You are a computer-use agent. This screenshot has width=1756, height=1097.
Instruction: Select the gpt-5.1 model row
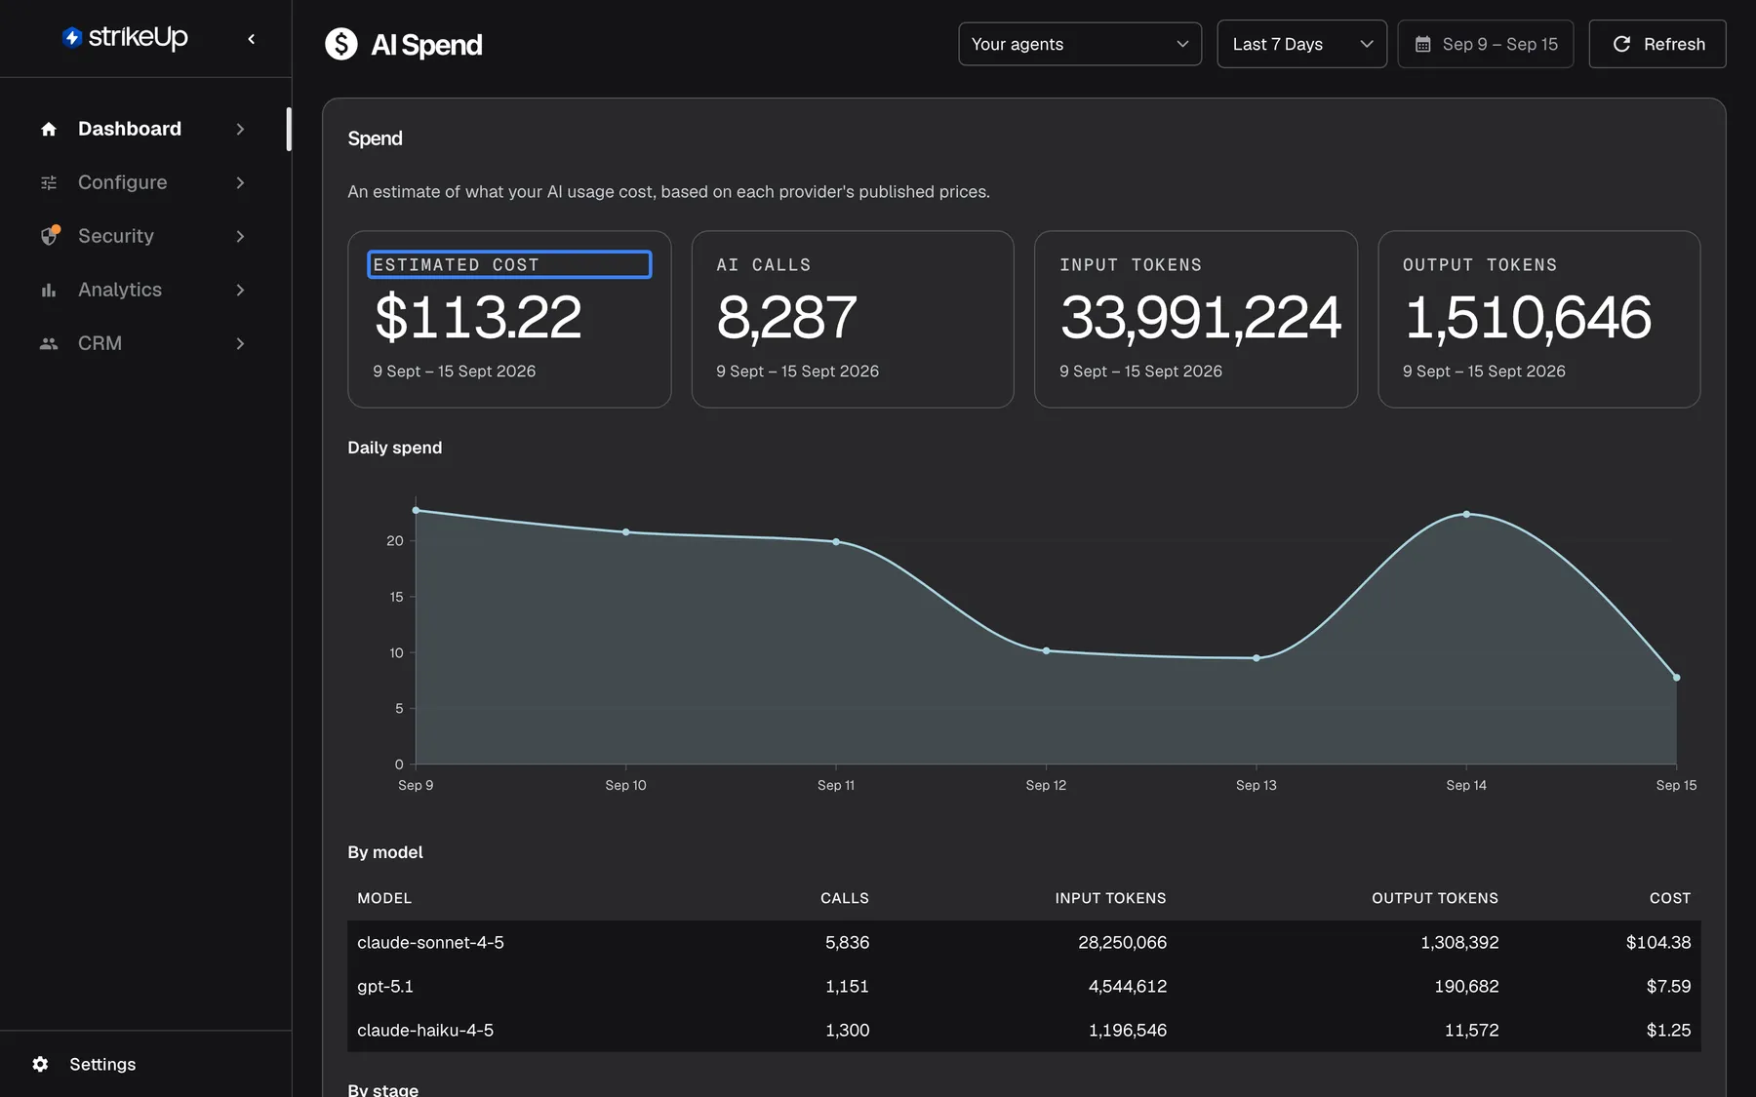tap(1023, 986)
